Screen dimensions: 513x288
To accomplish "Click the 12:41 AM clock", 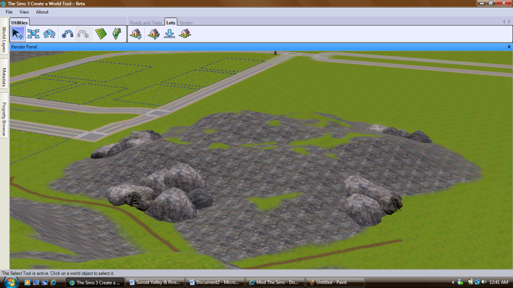I will pyautogui.click(x=498, y=282).
